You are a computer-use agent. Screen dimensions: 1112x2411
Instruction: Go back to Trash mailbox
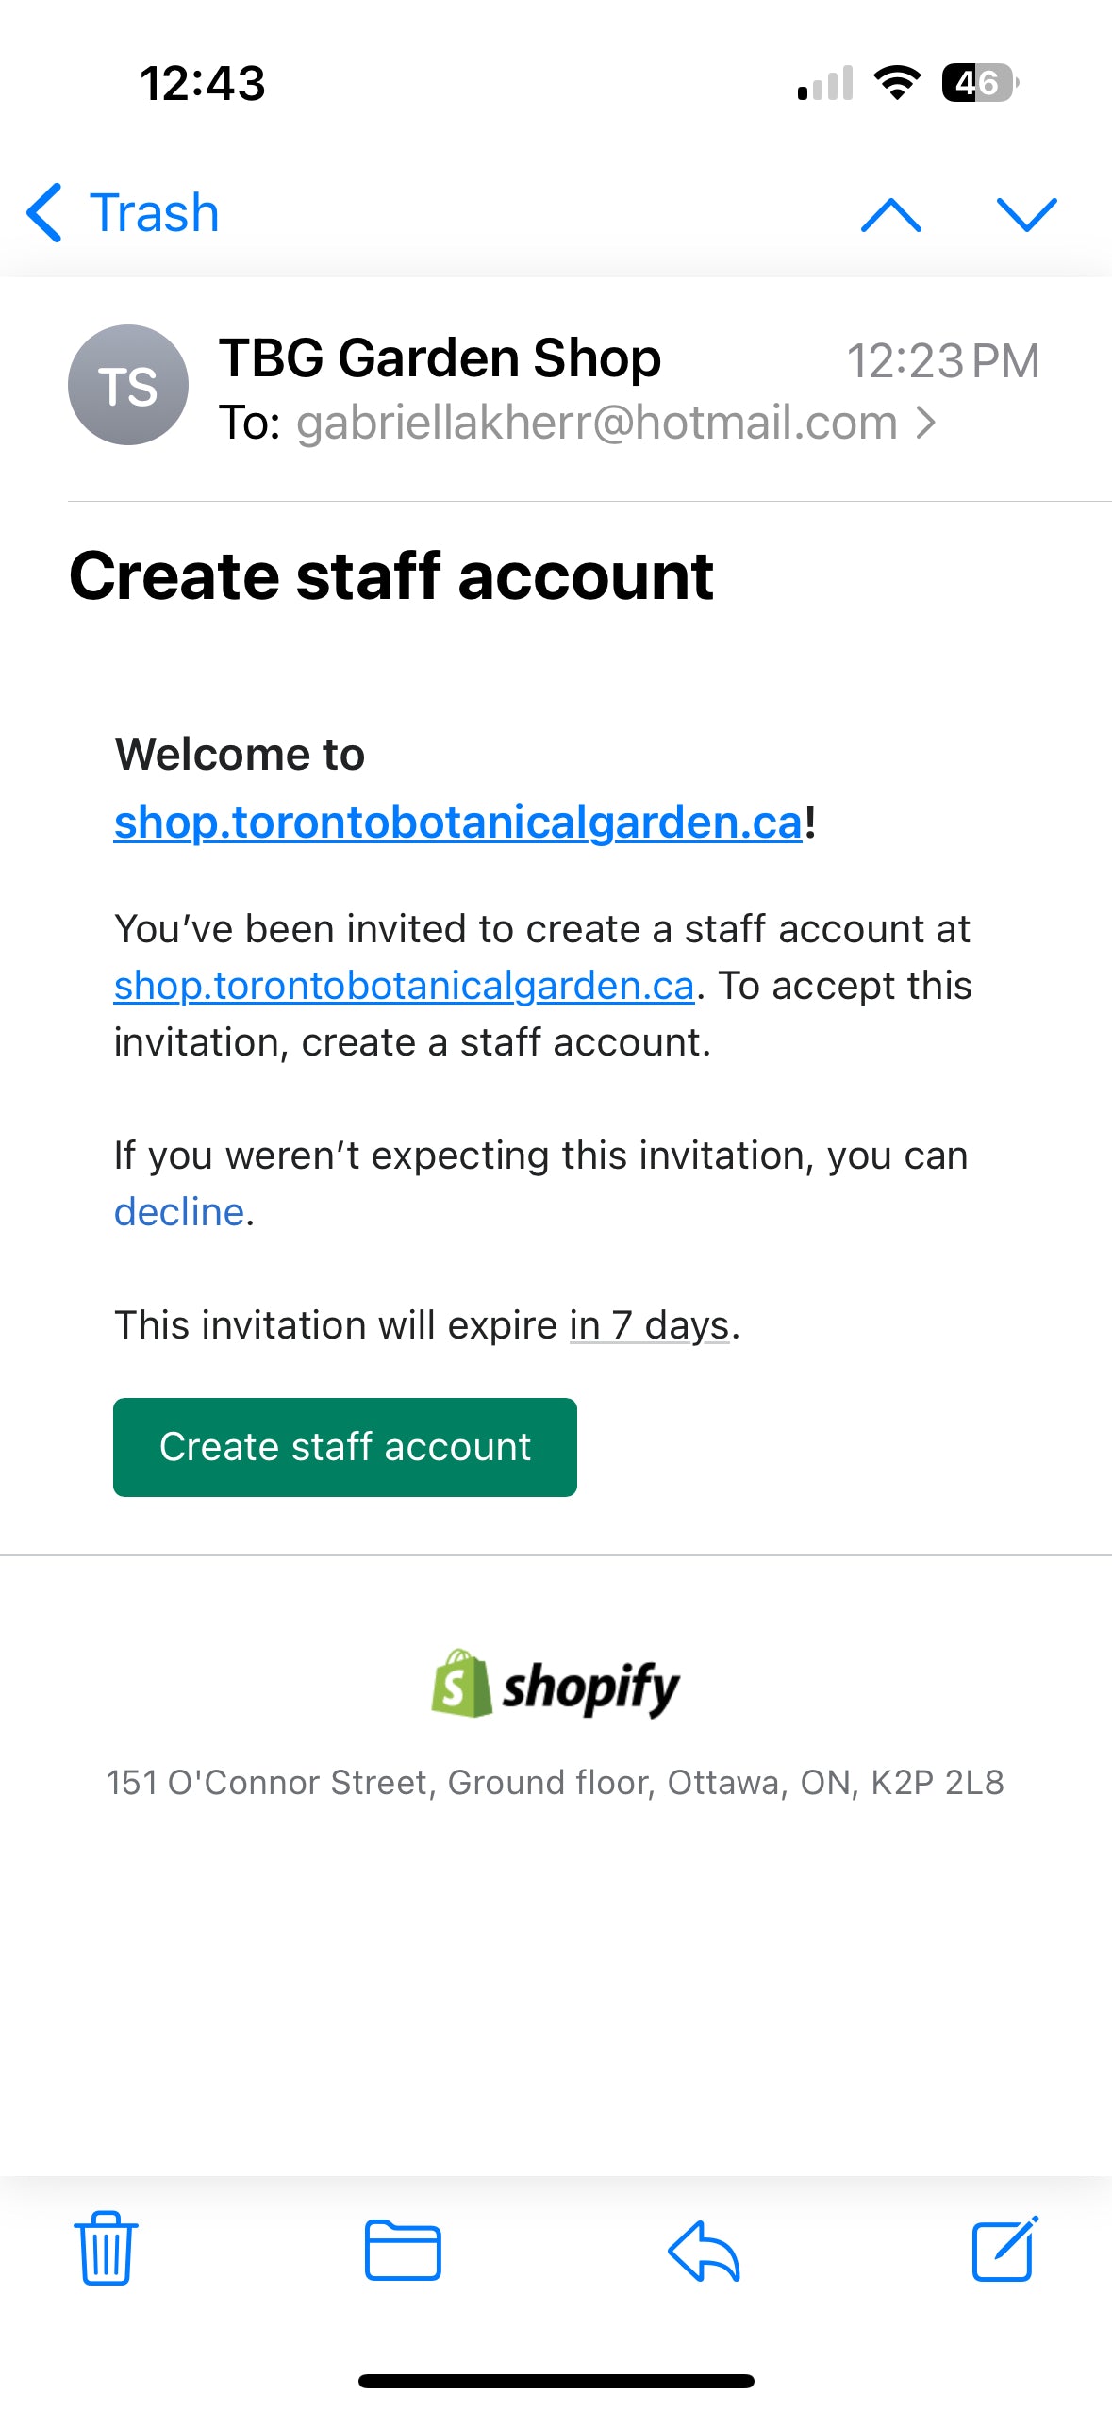coord(124,213)
